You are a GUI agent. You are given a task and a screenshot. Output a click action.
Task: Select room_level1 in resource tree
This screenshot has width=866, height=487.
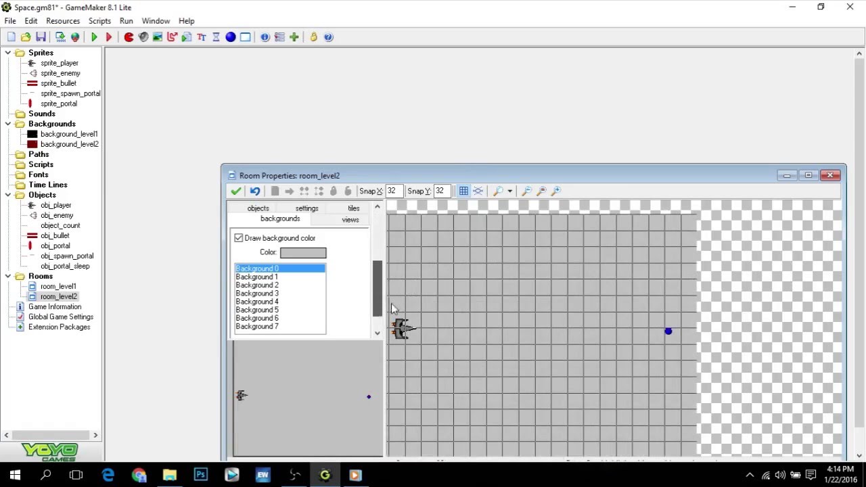pos(58,286)
